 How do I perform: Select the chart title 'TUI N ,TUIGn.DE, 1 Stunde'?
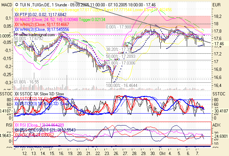(44, 5)
